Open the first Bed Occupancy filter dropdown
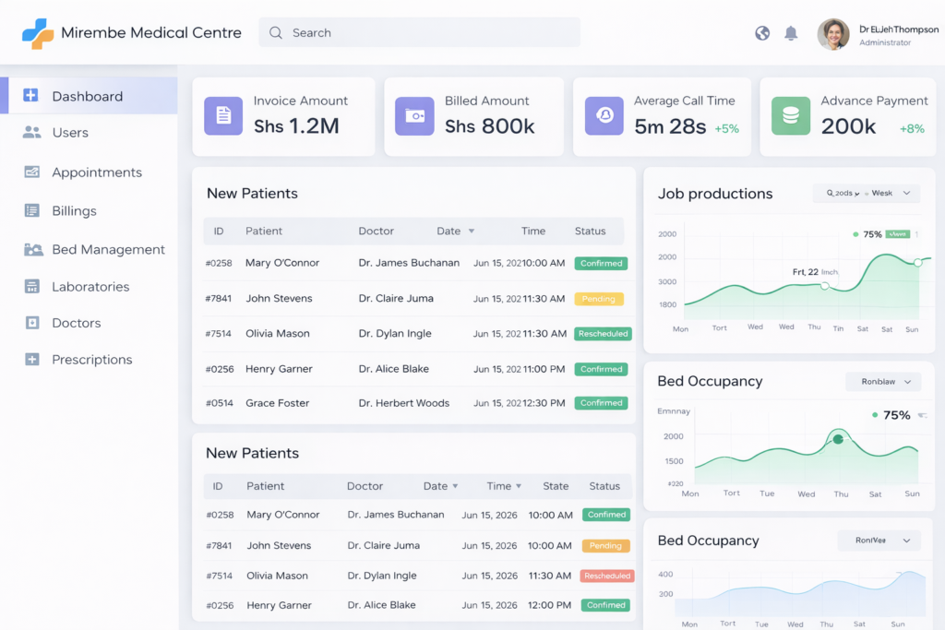The image size is (945, 630). point(883,381)
